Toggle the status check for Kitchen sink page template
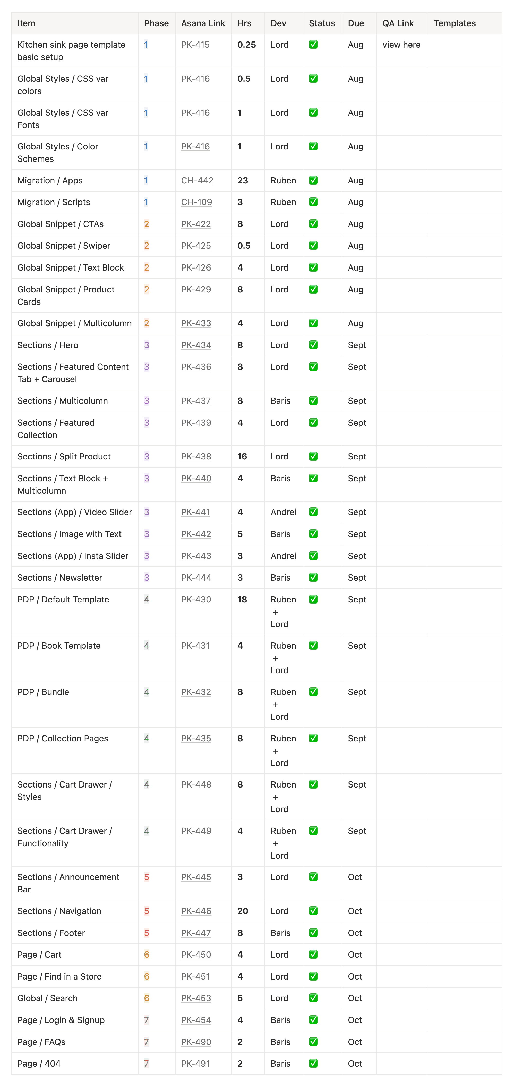Viewport: 515px width, 1088px height. [x=313, y=44]
